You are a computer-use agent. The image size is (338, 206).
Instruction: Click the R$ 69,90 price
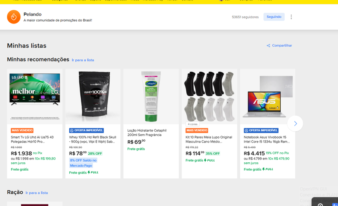[x=136, y=142]
